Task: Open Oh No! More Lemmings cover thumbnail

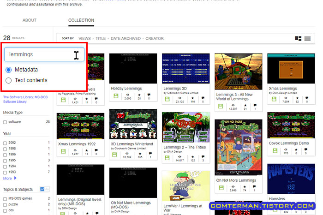Action: (x=239, y=147)
